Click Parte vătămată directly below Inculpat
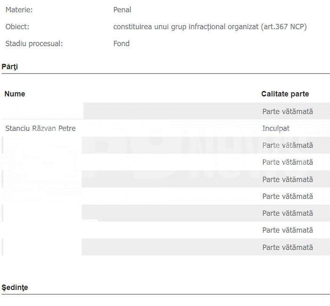The height and width of the screenshot is (306, 330). [x=288, y=145]
